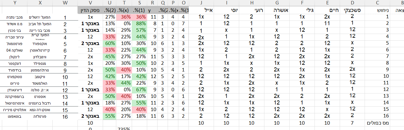The width and height of the screenshot is (404, 130).
Task: Click the 'אושרה' column title cell
Action: tap(277, 10)
